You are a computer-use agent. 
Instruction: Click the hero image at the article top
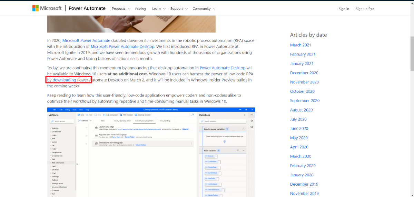[x=131, y=24]
